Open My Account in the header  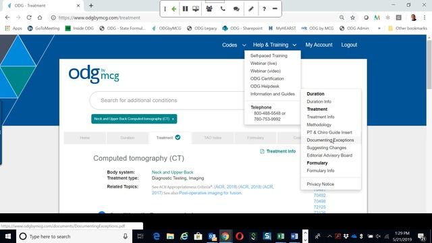[319, 45]
